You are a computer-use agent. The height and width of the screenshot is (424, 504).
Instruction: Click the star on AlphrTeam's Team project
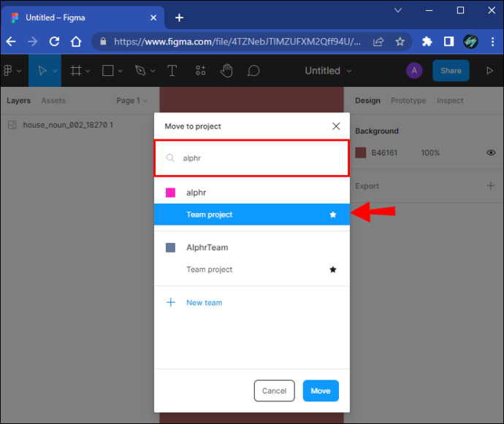(333, 269)
